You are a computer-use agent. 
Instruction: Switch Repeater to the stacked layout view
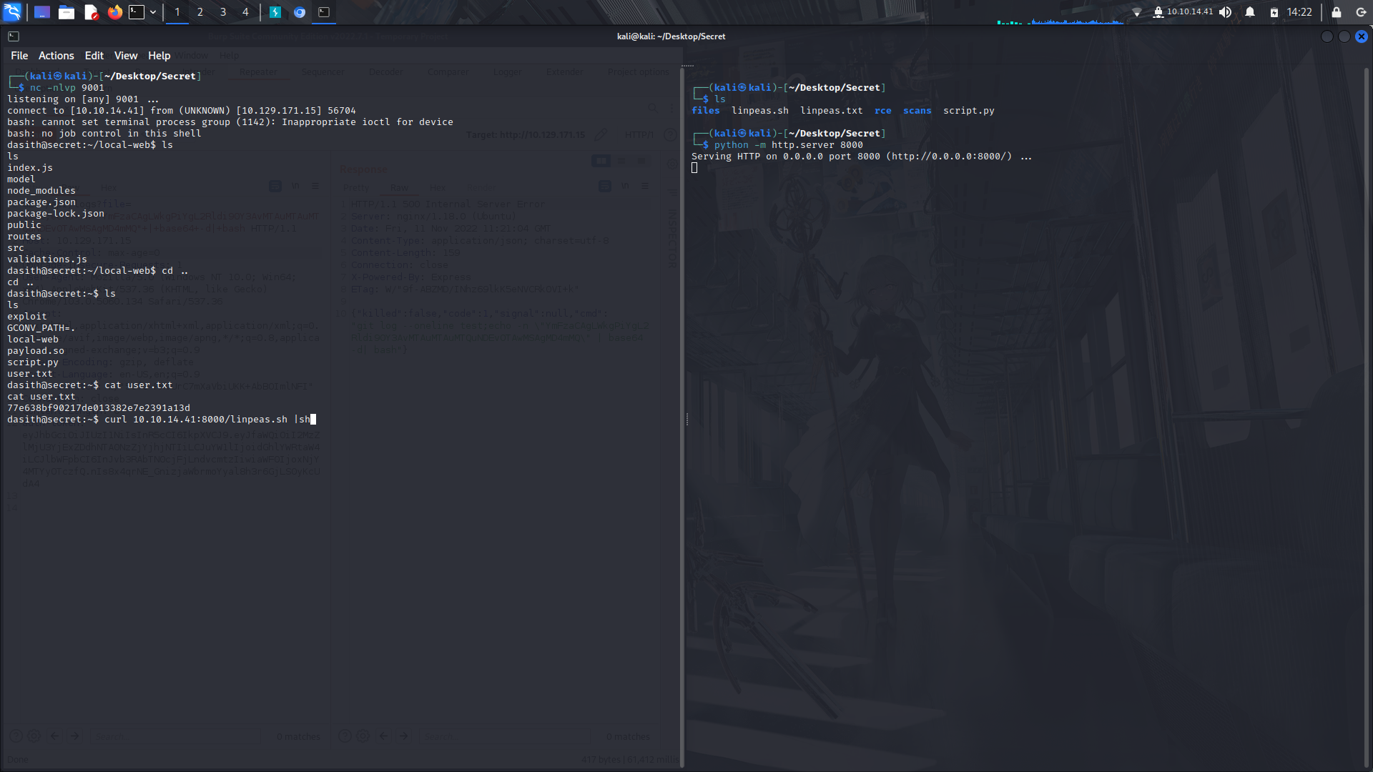(x=621, y=161)
